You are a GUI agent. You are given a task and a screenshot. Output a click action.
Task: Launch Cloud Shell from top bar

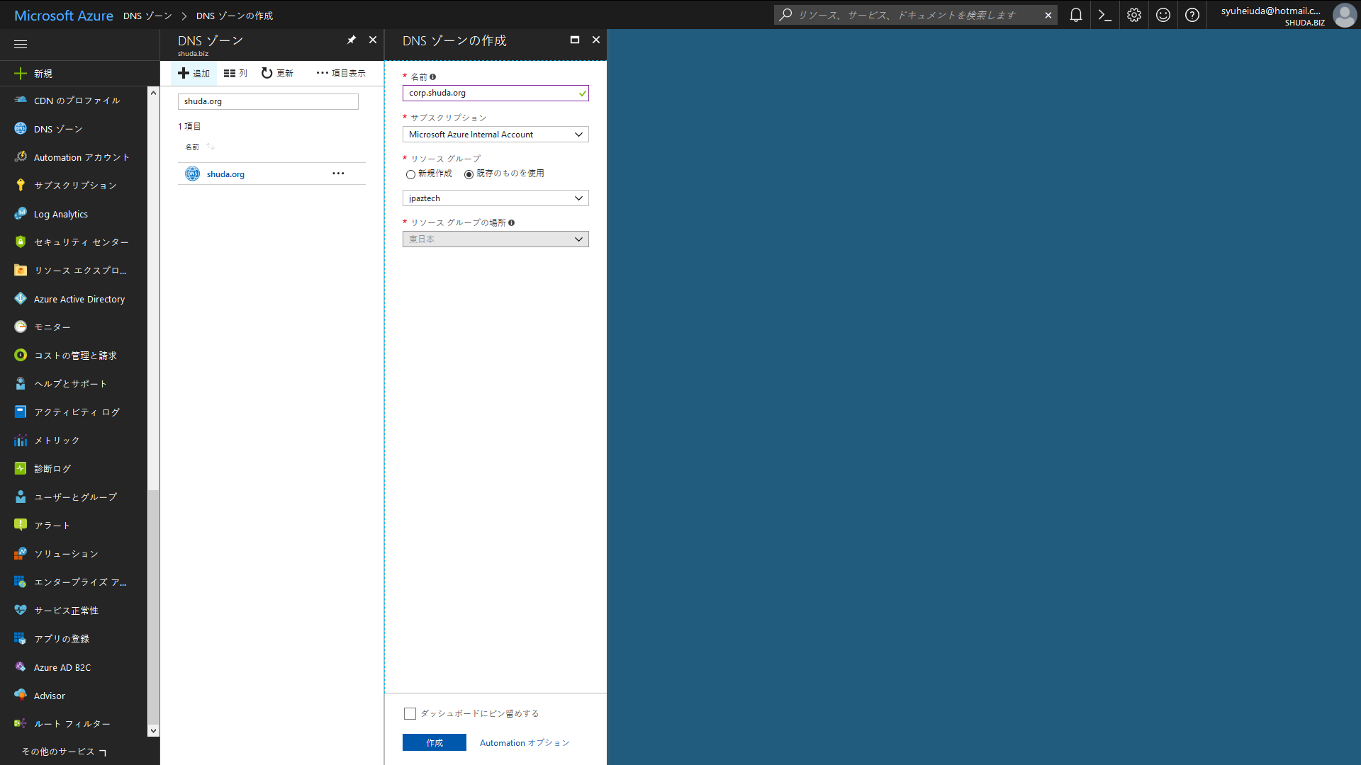pyautogui.click(x=1104, y=15)
